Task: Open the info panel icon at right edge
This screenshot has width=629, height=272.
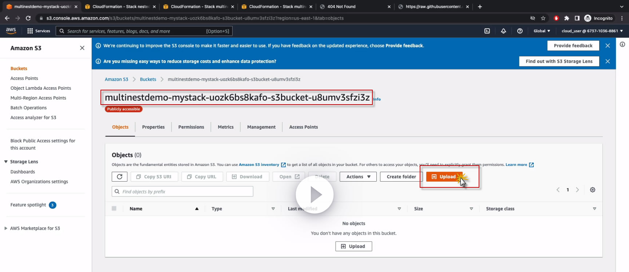Action: 622,44
